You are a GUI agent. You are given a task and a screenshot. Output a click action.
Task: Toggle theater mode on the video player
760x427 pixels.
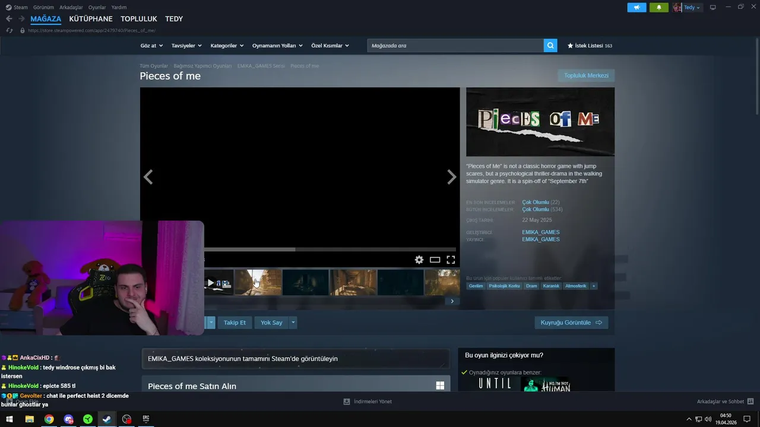pos(435,260)
